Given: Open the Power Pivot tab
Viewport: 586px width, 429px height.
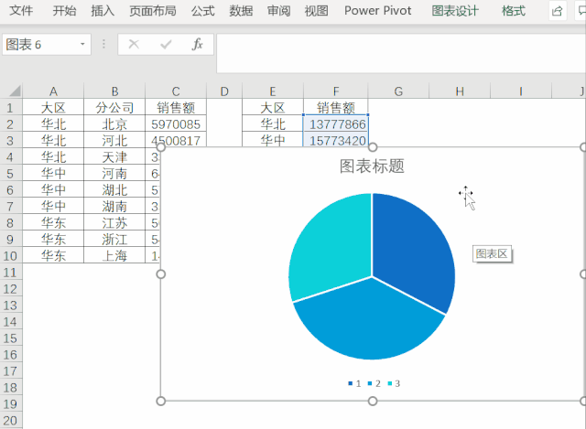Looking at the screenshot, I should [378, 11].
